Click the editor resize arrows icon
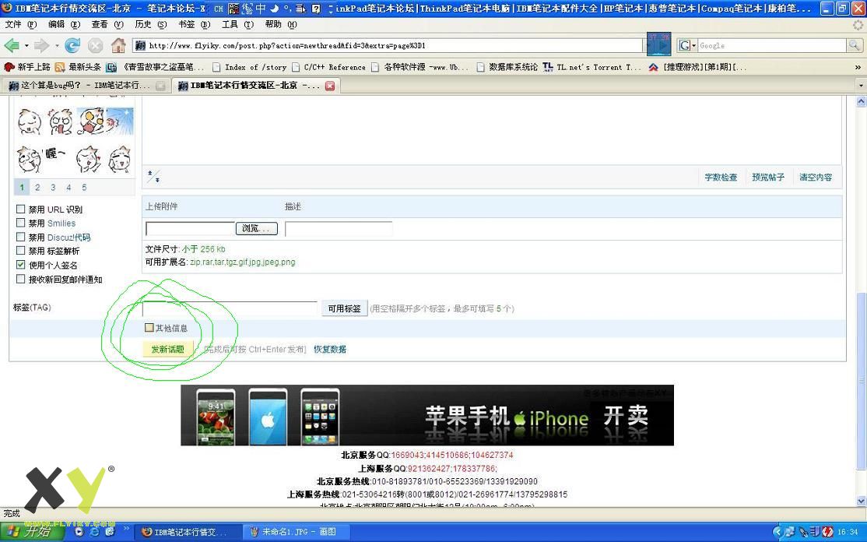 pyautogui.click(x=153, y=177)
